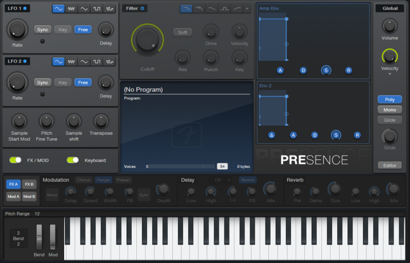Switch to the Mod A tab

pyautogui.click(x=13, y=196)
